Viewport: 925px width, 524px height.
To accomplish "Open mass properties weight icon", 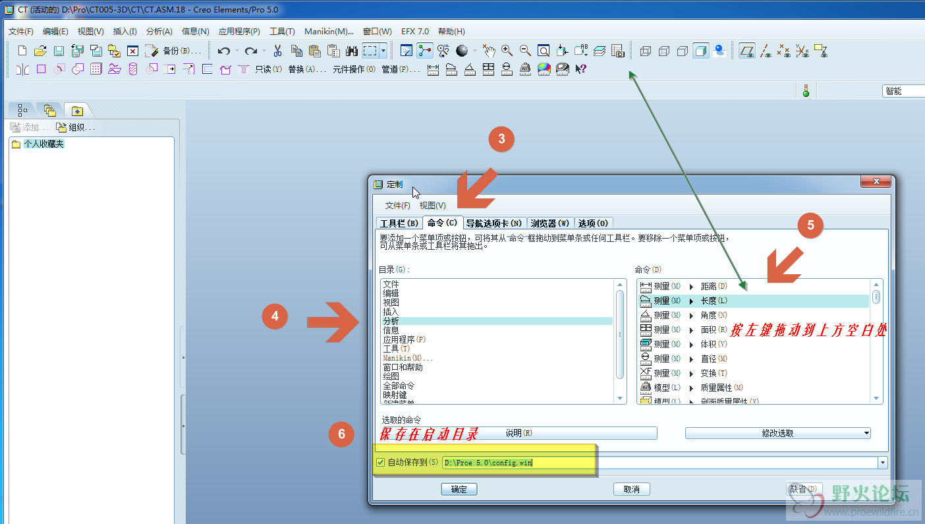I will tap(526, 69).
